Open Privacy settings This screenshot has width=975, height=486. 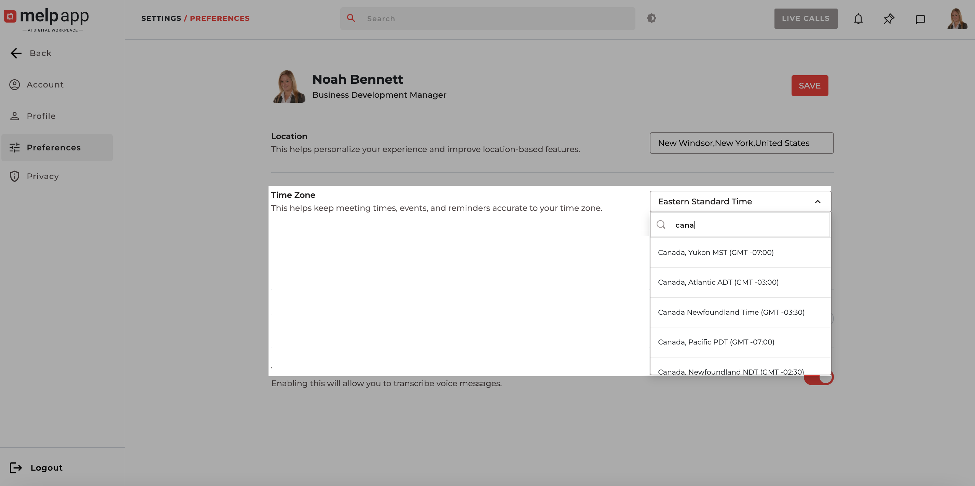click(x=34, y=176)
